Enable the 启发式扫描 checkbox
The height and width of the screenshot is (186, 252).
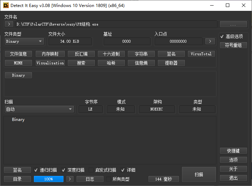pyautogui.click(x=91, y=170)
